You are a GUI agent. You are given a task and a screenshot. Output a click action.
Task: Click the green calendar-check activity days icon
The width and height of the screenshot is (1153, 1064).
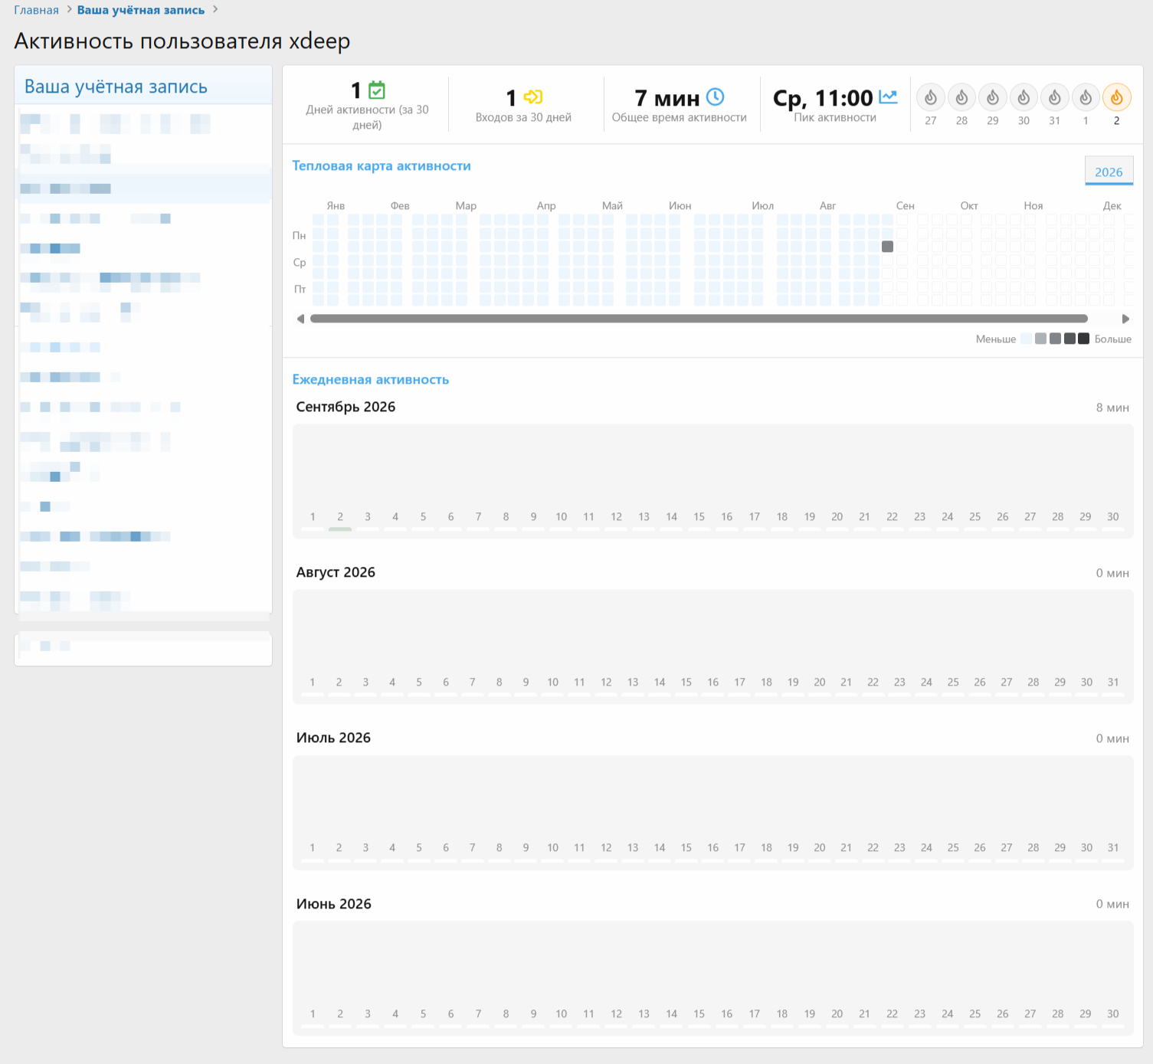(x=377, y=90)
